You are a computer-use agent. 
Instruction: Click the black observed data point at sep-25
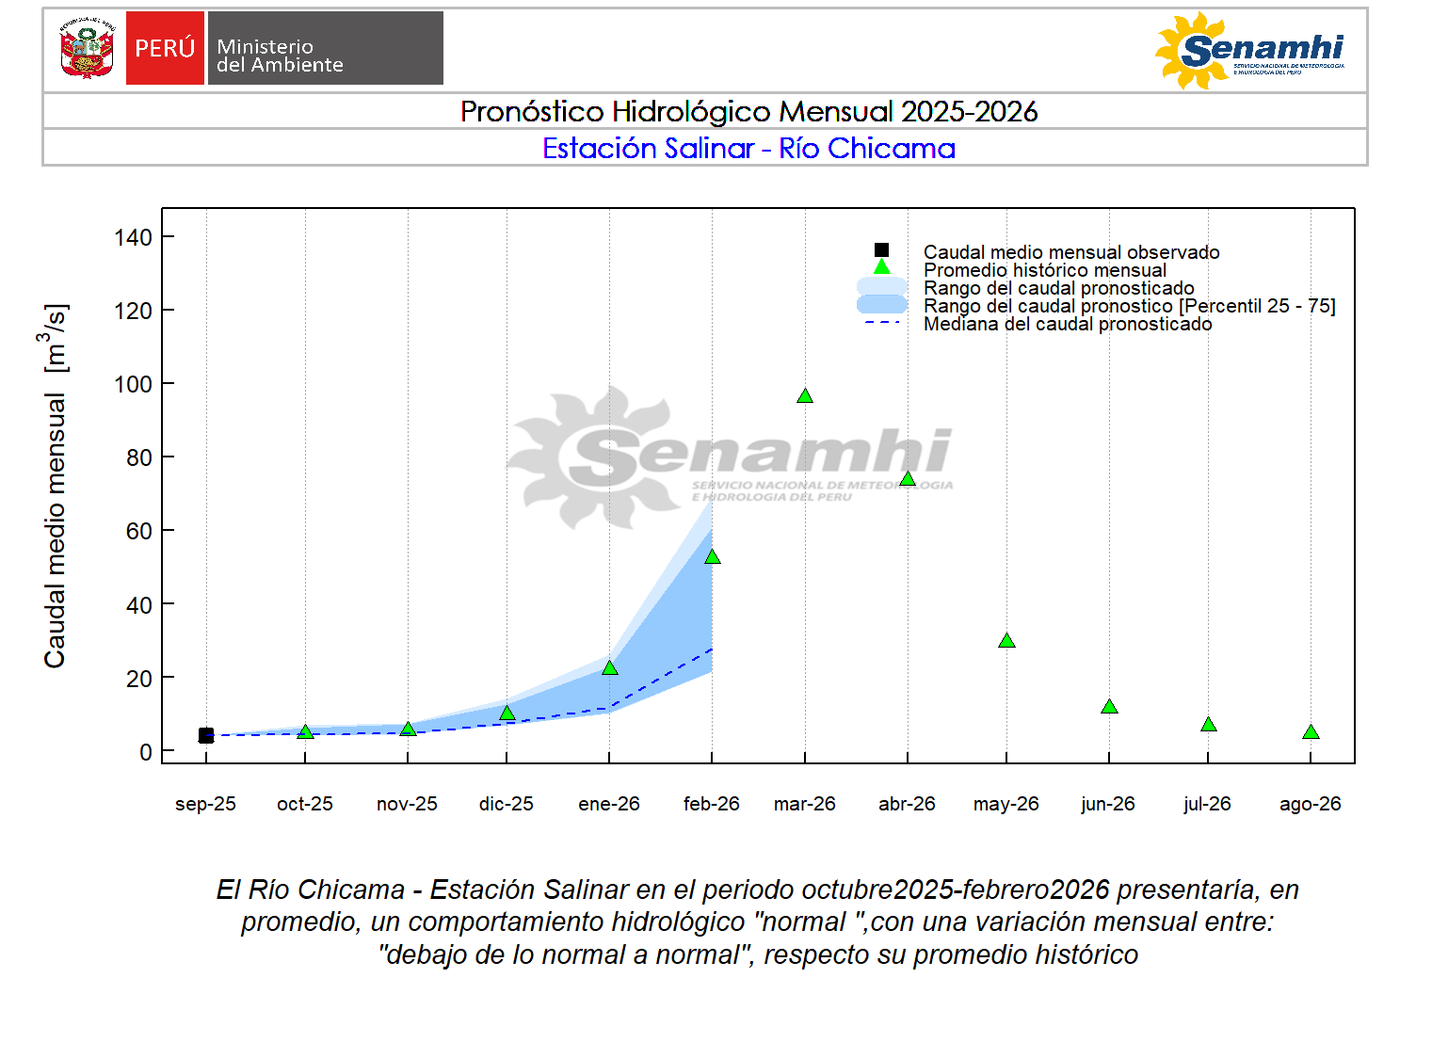pyautogui.click(x=206, y=735)
